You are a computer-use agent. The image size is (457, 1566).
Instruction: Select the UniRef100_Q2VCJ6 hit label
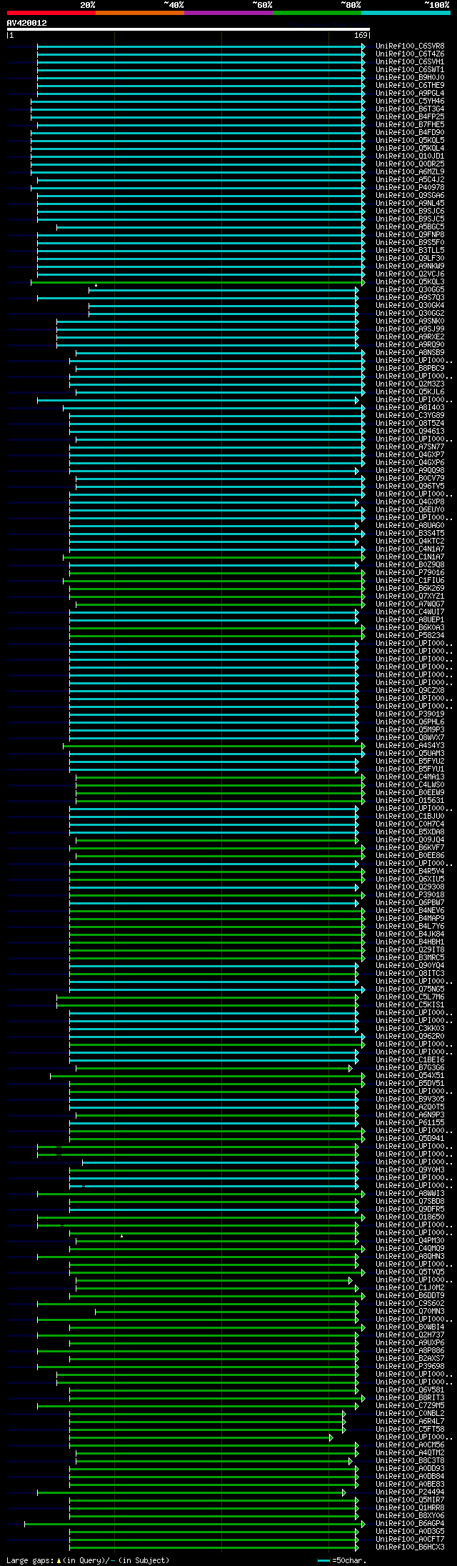pyautogui.click(x=410, y=274)
